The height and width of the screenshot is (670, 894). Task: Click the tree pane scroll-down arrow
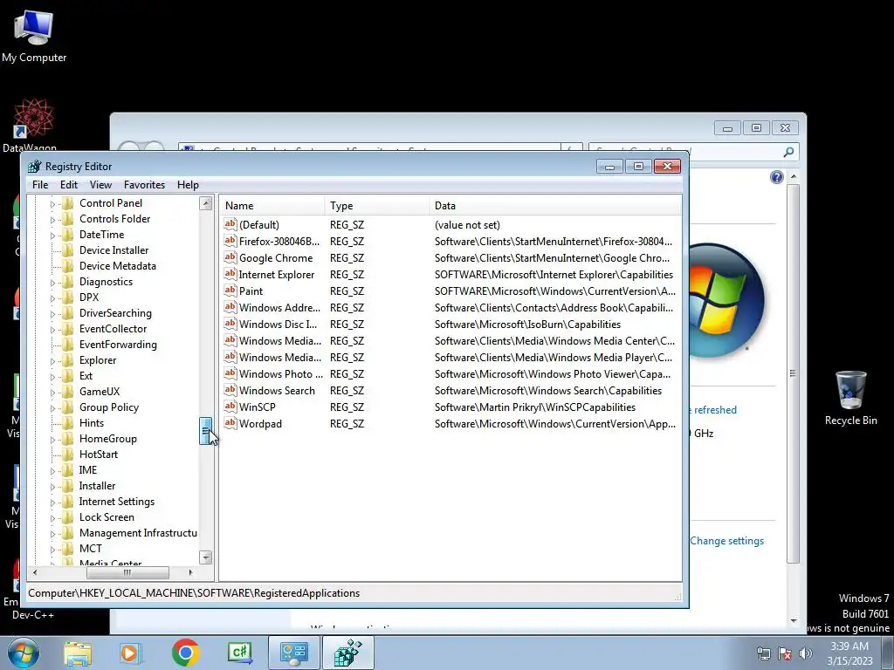pos(206,557)
